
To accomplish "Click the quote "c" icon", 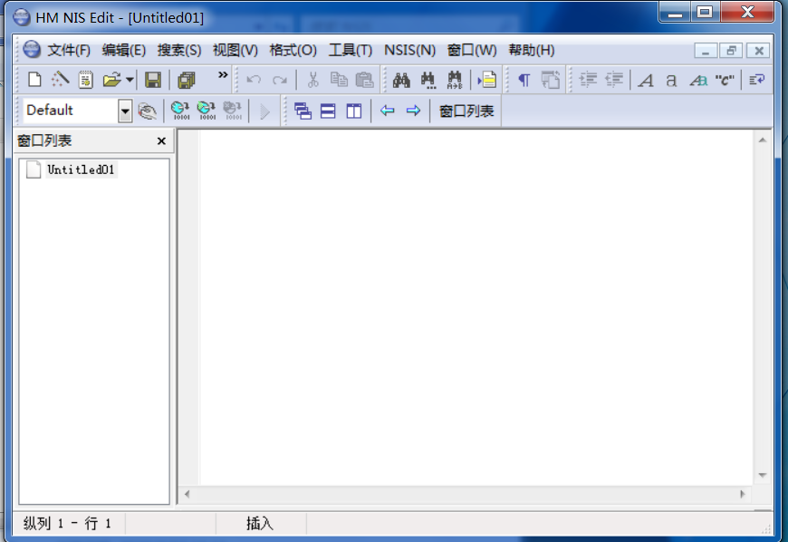I will (725, 80).
